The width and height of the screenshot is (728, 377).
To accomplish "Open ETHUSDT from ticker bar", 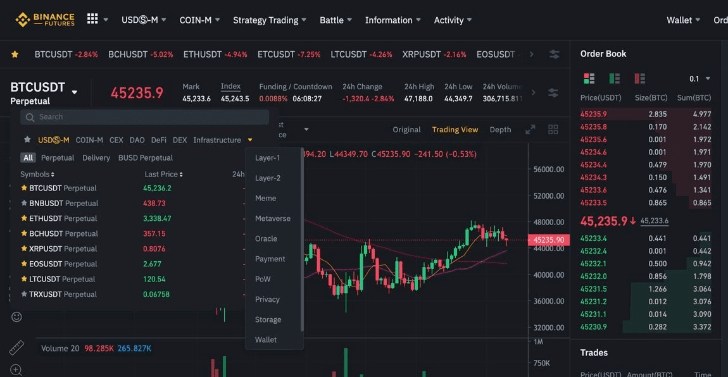I will pos(215,54).
